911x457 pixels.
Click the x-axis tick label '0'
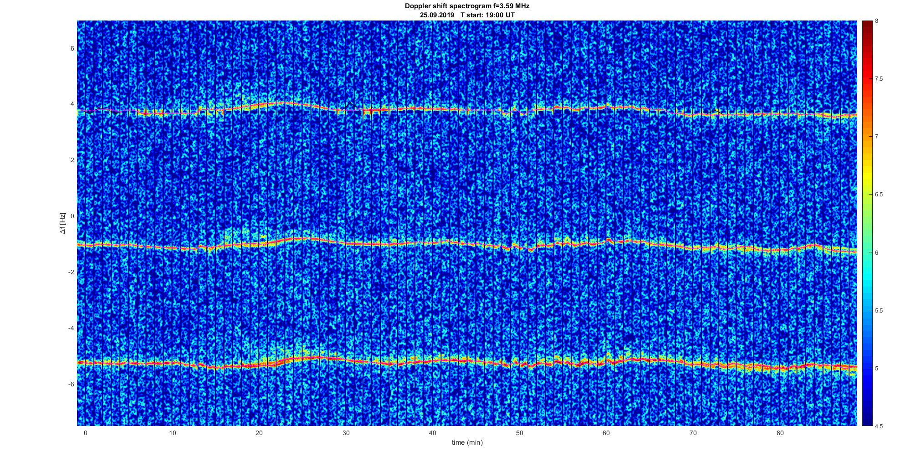pyautogui.click(x=85, y=433)
